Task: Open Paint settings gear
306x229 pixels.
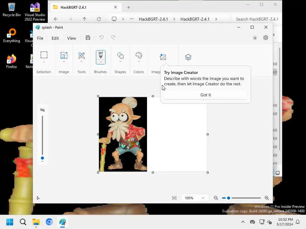Action: tap(266, 38)
